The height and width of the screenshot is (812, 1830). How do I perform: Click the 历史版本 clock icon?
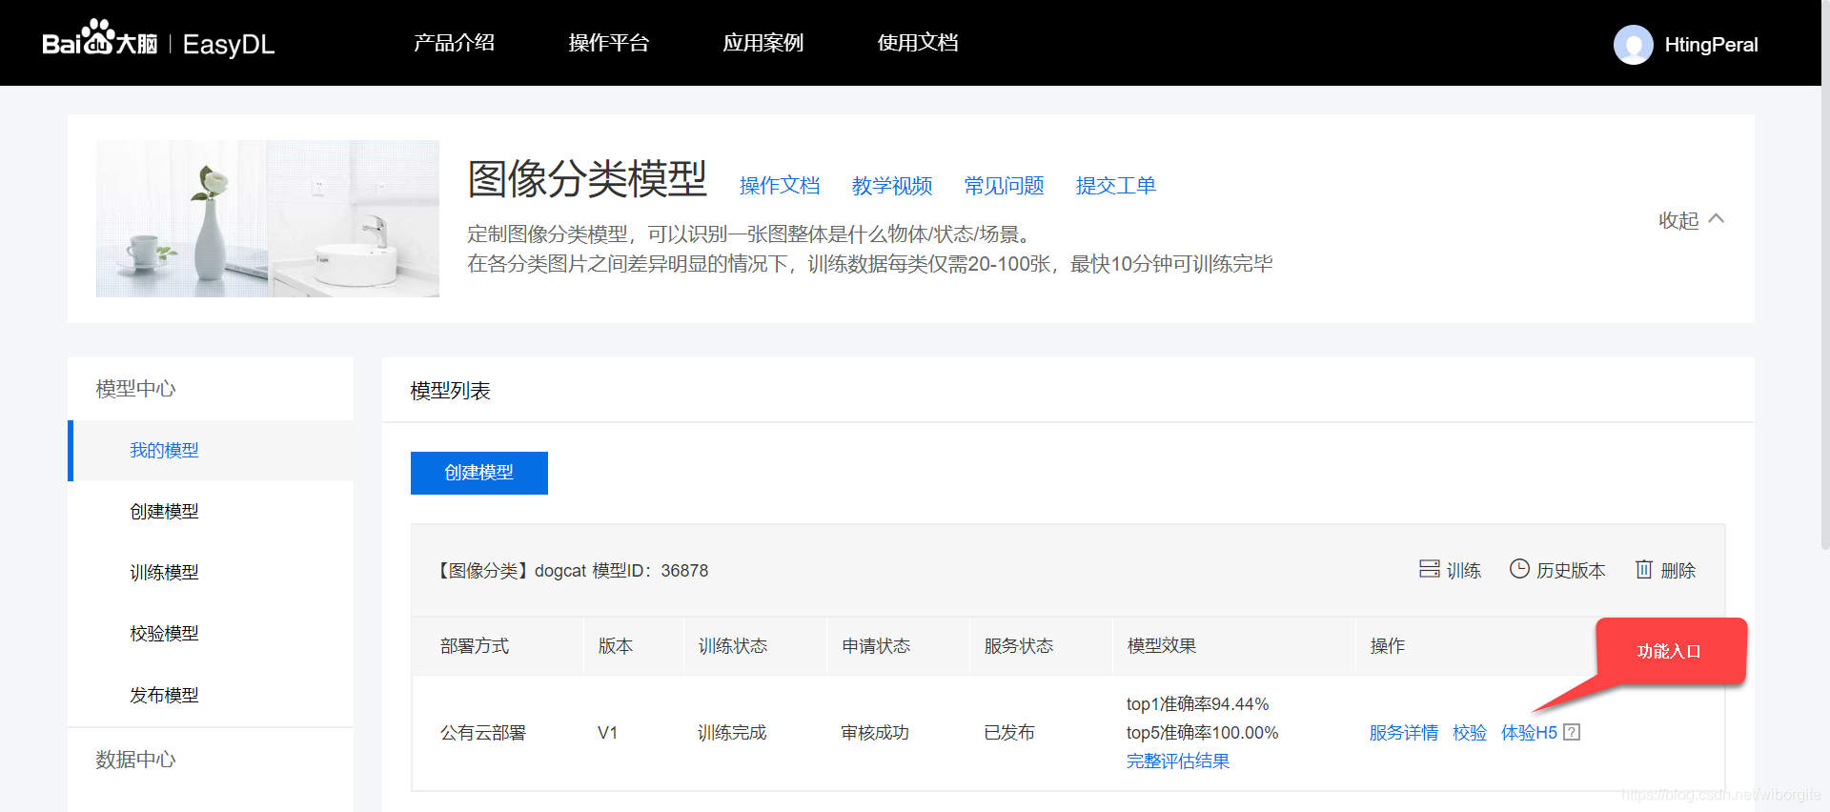point(1519,569)
